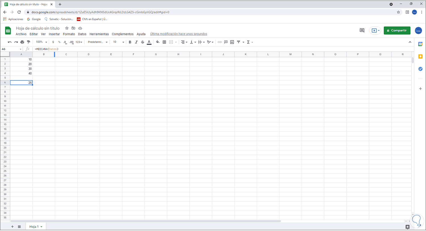Click the paint format (copiar formato) icon

28,42
